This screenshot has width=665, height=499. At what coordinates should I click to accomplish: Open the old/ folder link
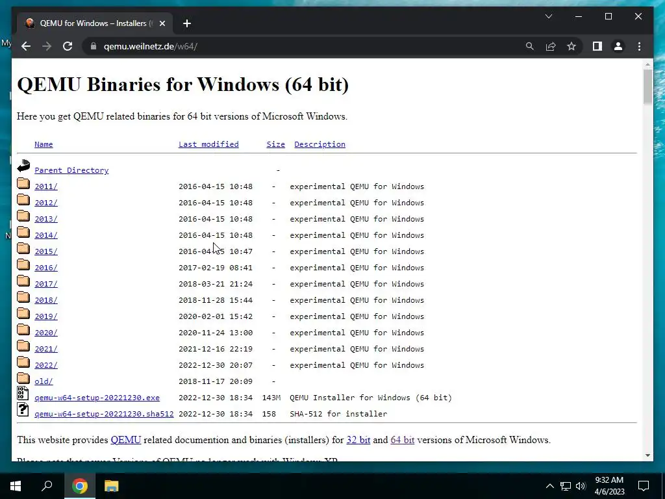pyautogui.click(x=44, y=381)
